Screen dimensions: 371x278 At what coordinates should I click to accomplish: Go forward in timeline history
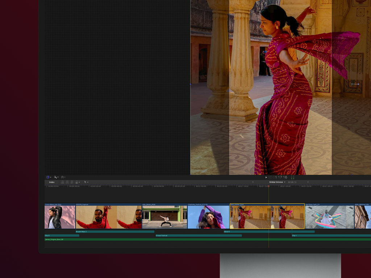click(x=308, y=182)
